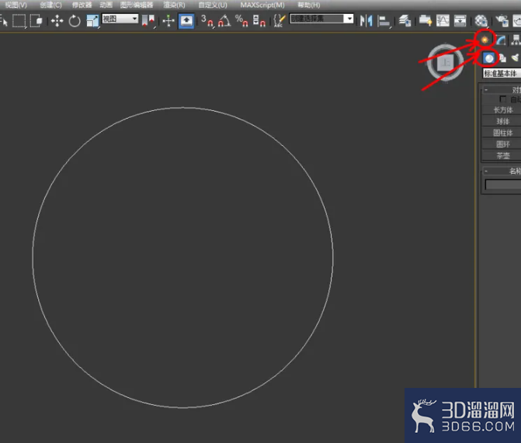Open the Material Editor icon

pos(481,21)
